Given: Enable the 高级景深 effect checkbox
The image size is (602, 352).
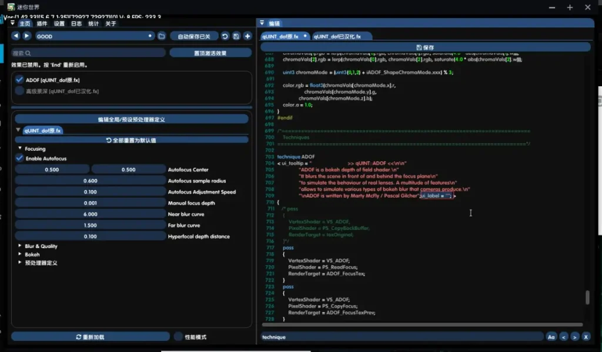Looking at the screenshot, I should [x=19, y=91].
